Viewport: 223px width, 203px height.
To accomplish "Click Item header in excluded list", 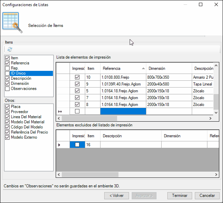I will click(x=93, y=136).
